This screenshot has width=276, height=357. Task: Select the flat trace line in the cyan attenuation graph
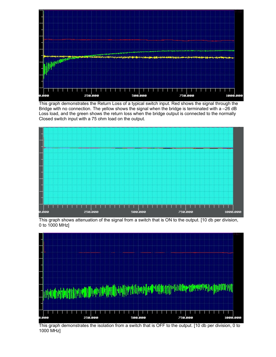click(x=138, y=148)
